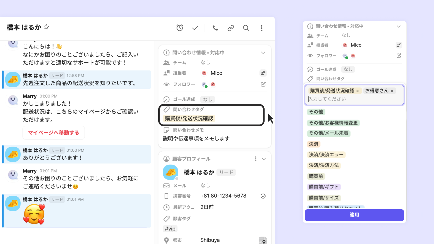Select the その他/メール未着 tag option
434x244 pixels.
click(x=329, y=133)
